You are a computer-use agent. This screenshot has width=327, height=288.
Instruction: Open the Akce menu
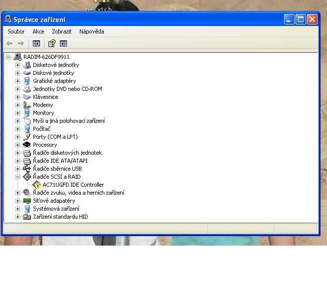click(38, 31)
